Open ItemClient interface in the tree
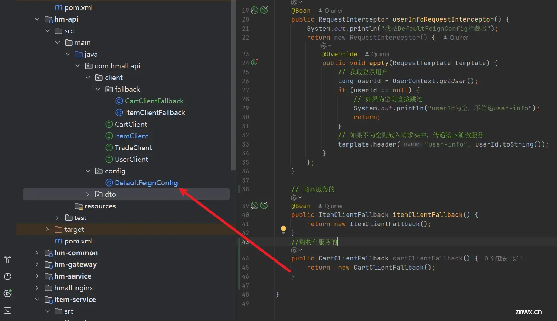 pos(131,136)
